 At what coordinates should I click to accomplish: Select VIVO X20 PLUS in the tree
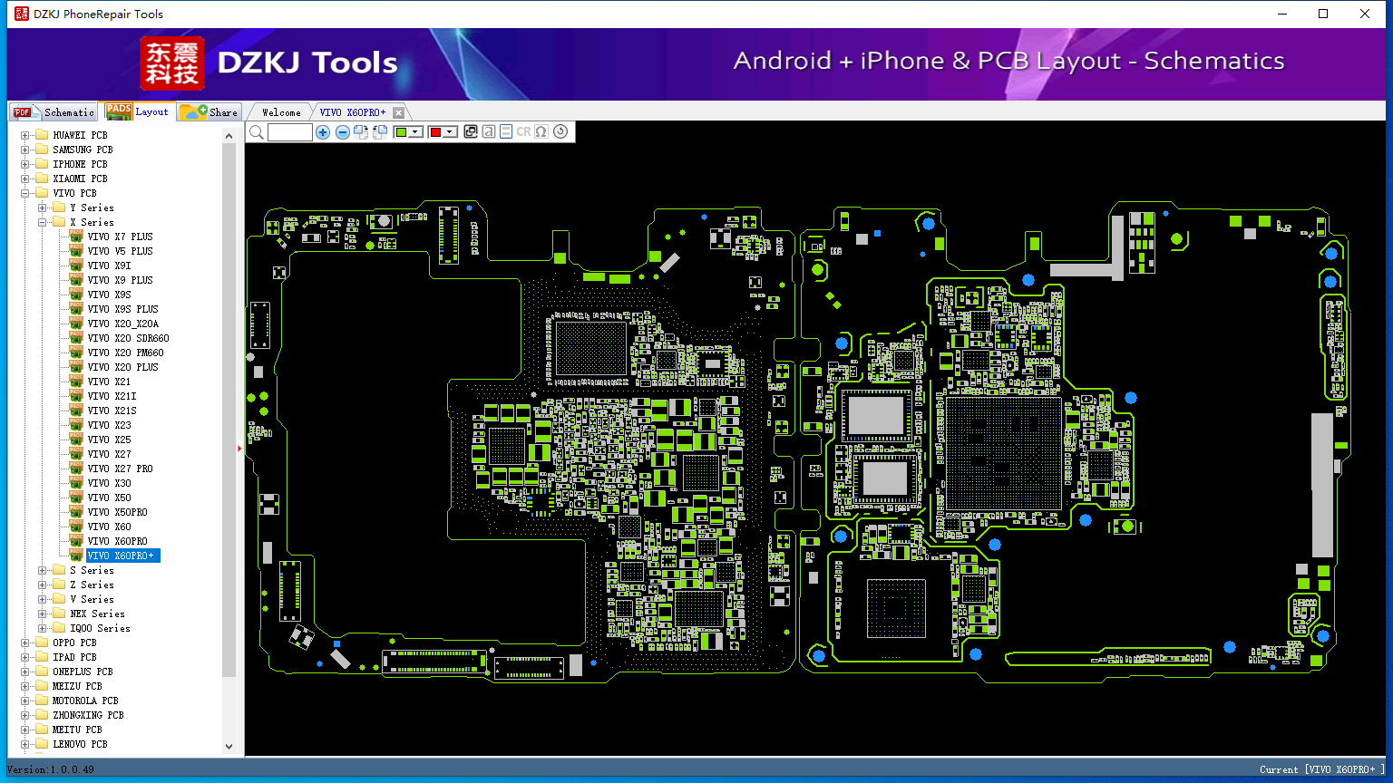(123, 367)
